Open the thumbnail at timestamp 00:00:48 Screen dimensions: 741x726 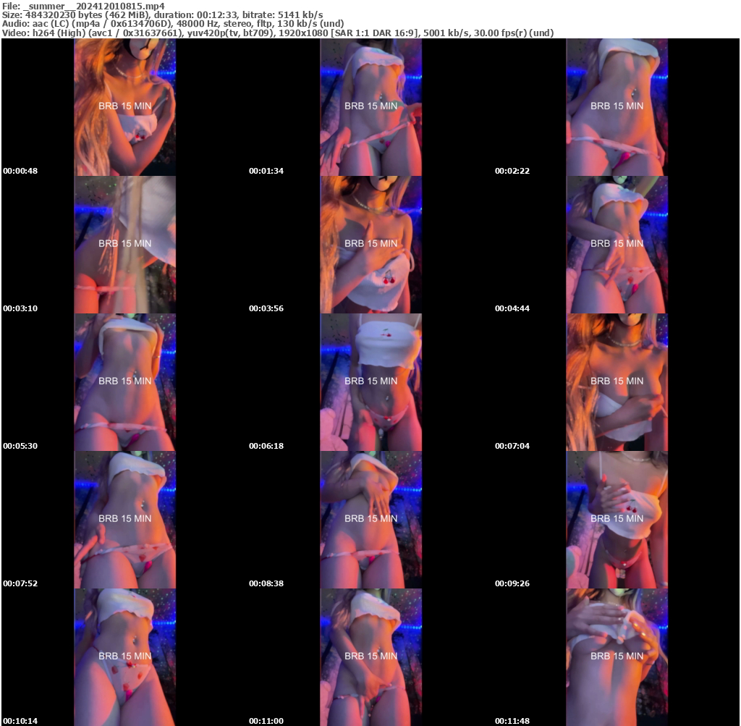pos(124,106)
